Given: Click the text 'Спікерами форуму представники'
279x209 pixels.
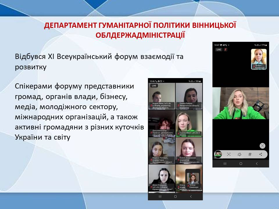Looking at the screenshot, I should pos(74,86).
